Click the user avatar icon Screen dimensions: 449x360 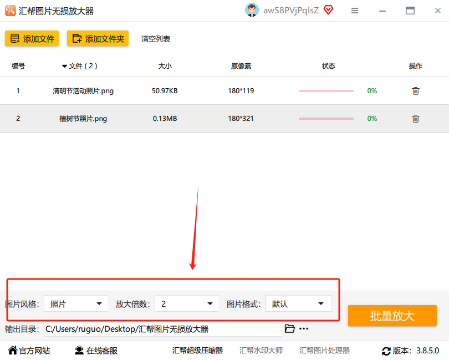coord(252,10)
